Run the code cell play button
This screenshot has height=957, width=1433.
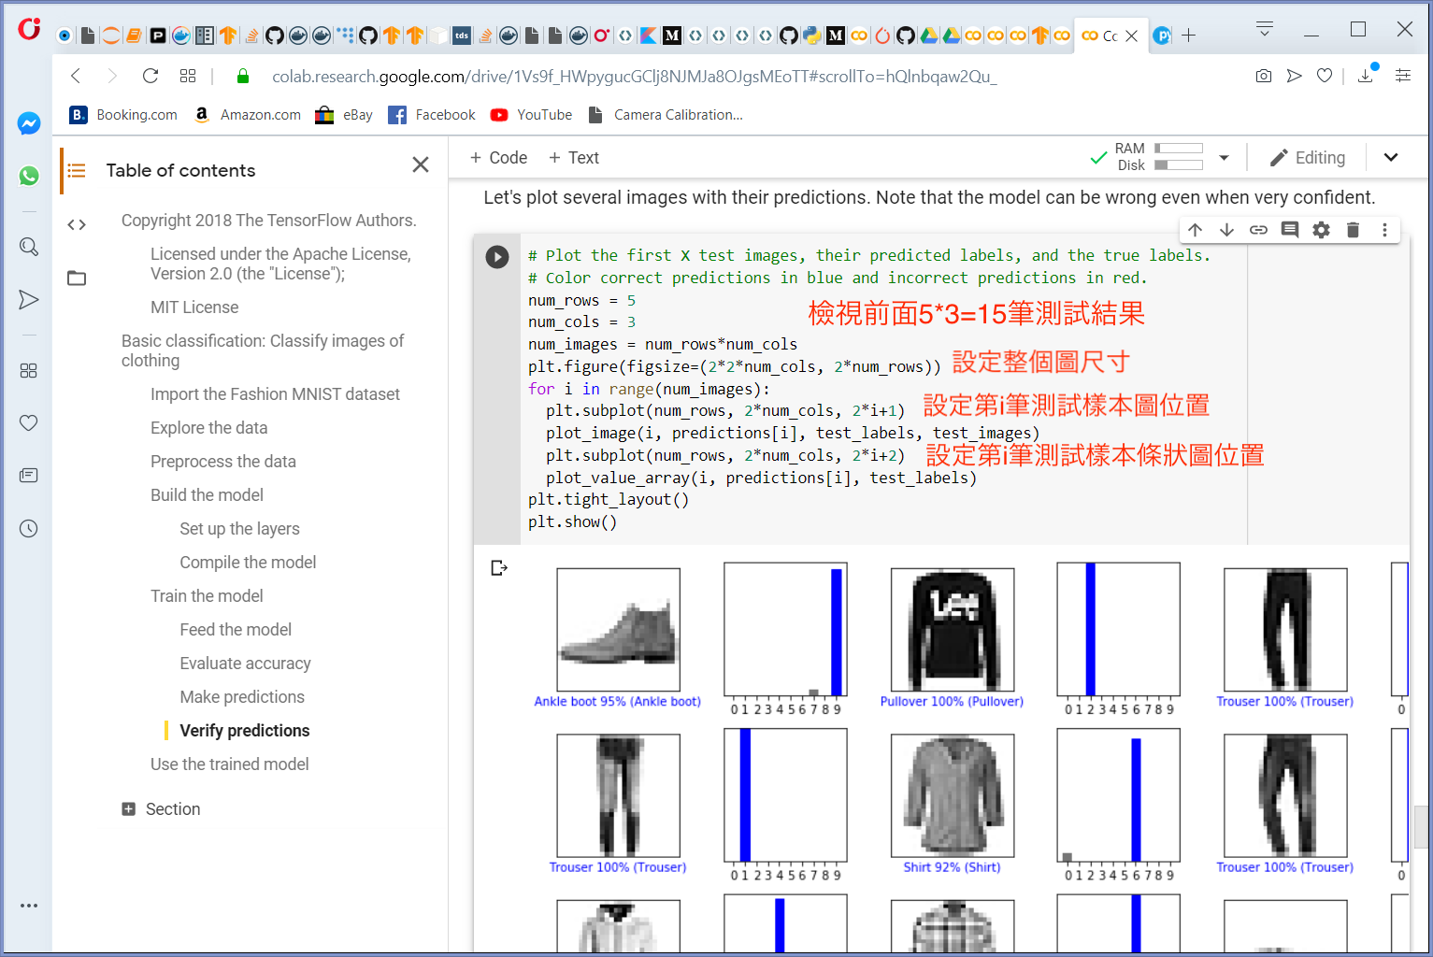497,257
